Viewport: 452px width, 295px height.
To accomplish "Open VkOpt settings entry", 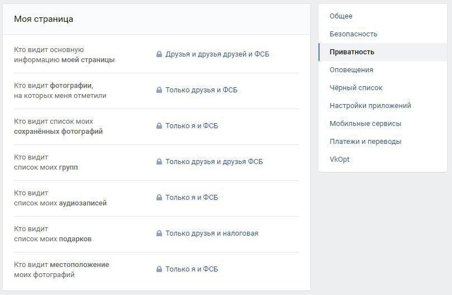I will [339, 160].
